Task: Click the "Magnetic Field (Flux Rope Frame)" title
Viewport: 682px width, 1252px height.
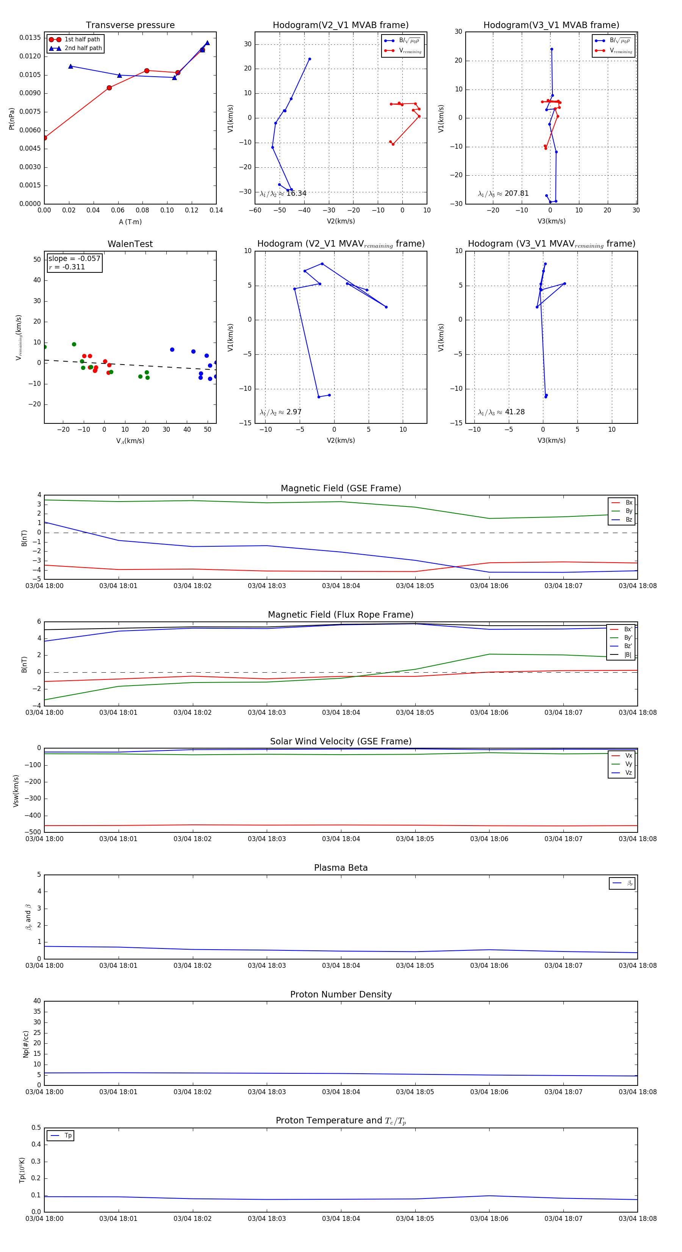Action: tap(341, 615)
